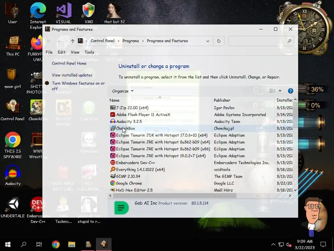Viewport: 334px width, 251px height.
Task: Open File Explorer from taskbar
Action: coord(71,244)
